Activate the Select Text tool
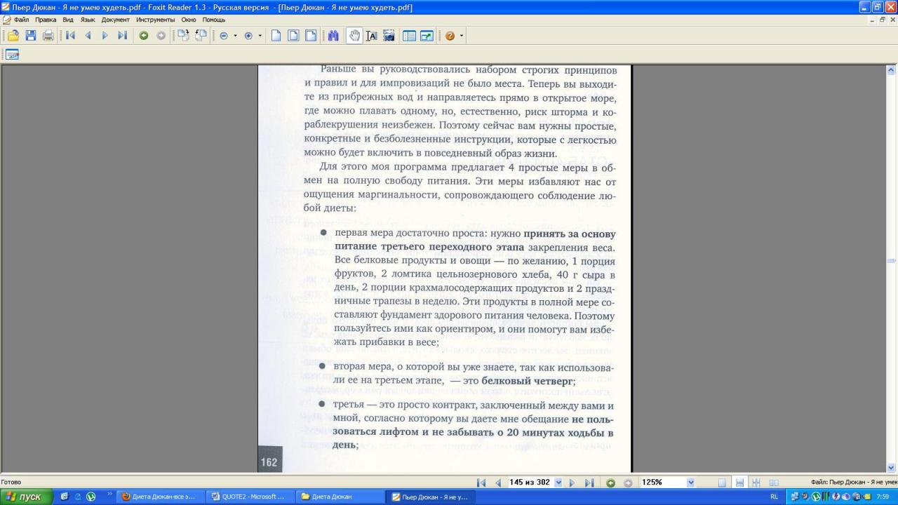The width and height of the screenshot is (898, 505). pos(372,36)
